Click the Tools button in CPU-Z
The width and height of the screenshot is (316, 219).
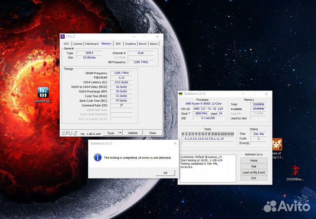coord(111,133)
